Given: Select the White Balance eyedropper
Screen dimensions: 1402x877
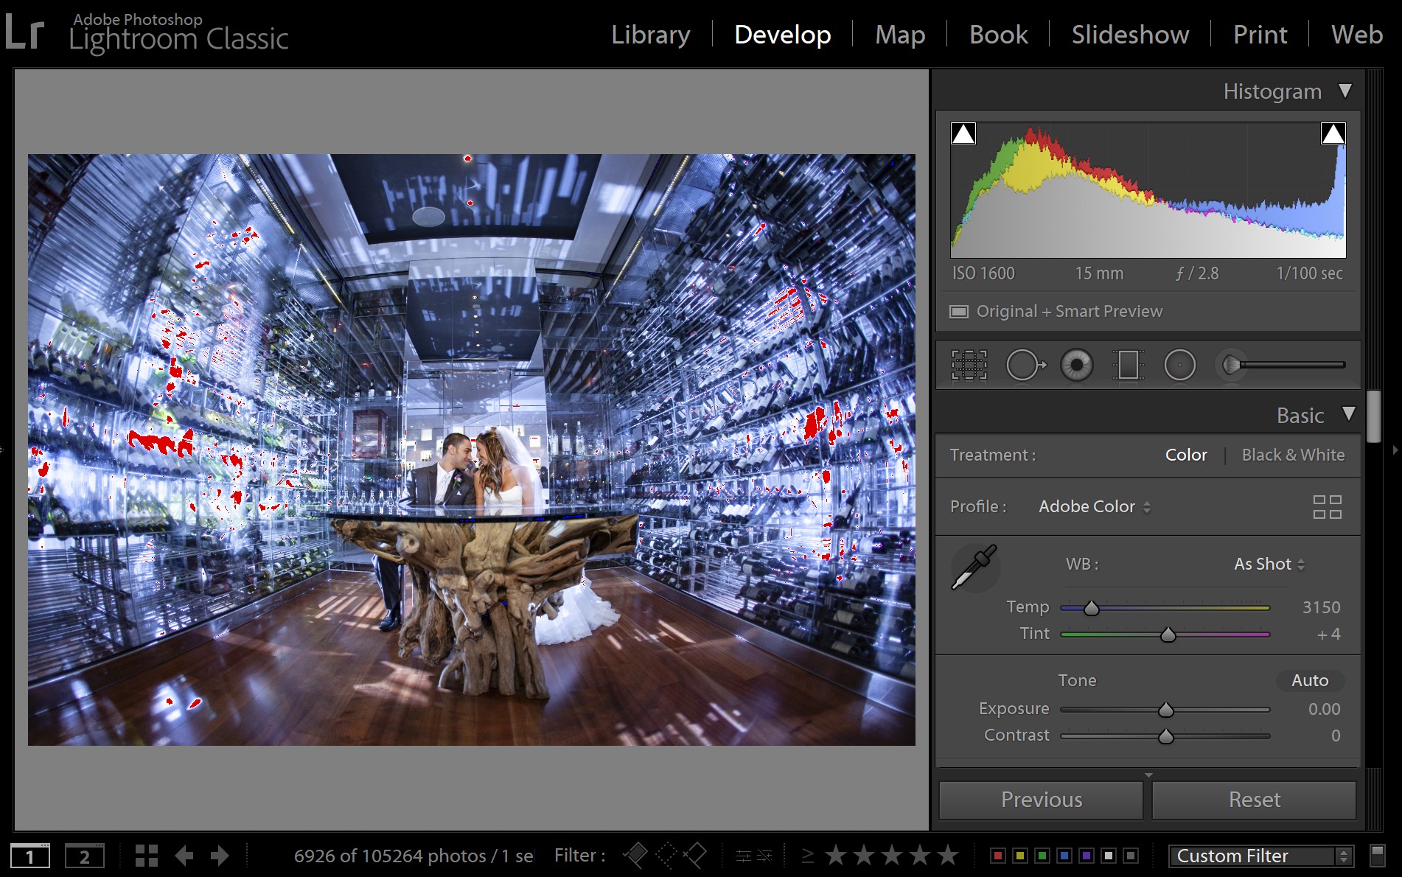Looking at the screenshot, I should coord(975,567).
